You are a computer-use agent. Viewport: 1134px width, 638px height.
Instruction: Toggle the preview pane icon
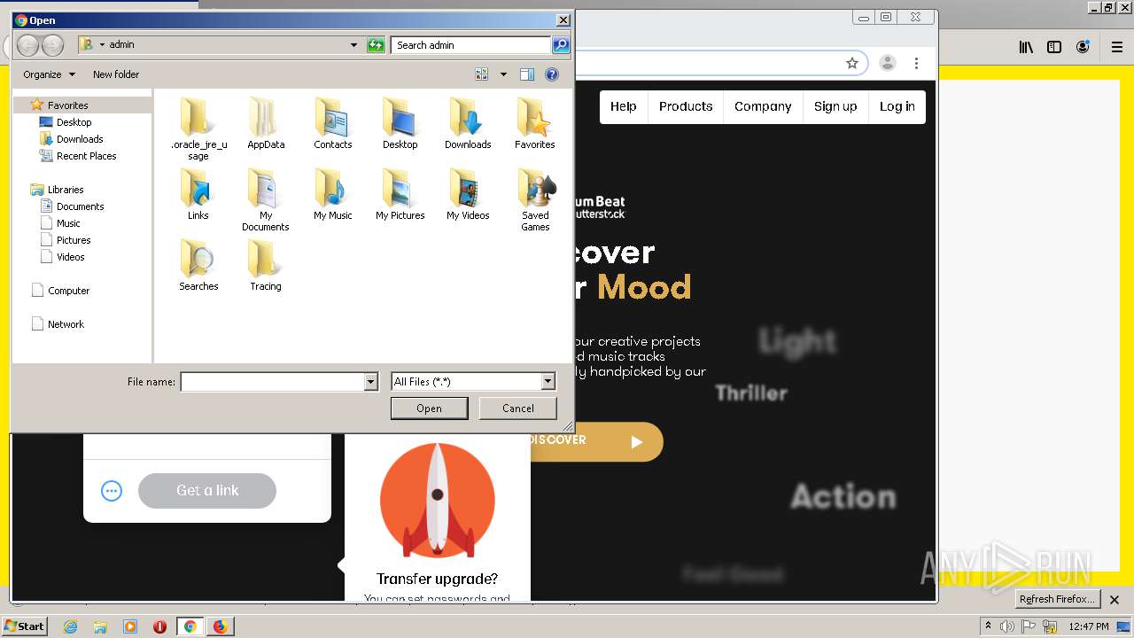tap(527, 74)
